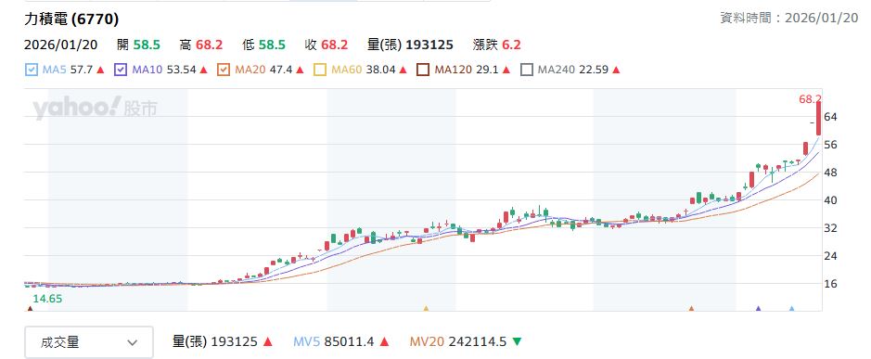Click the MA10 value 53.54

pos(181,70)
